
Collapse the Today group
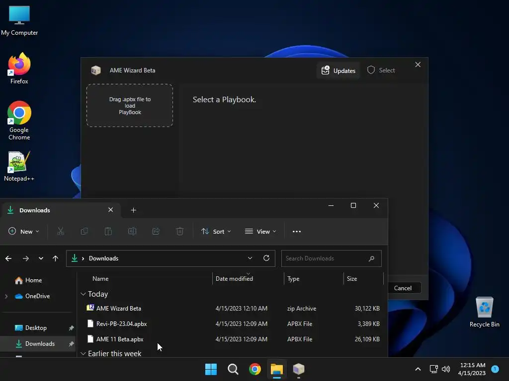point(83,294)
